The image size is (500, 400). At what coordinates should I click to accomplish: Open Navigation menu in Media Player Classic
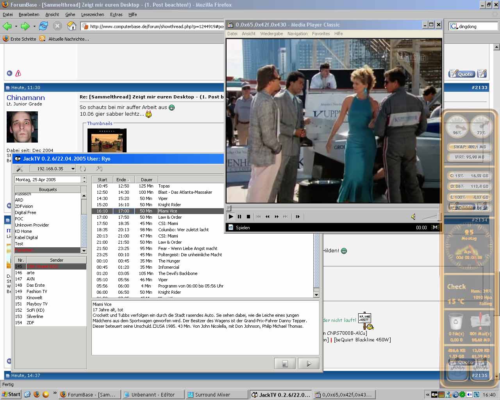click(x=298, y=34)
